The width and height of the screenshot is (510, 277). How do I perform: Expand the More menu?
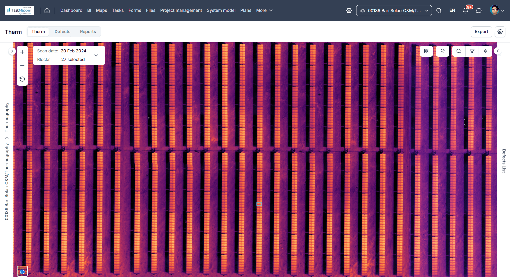(x=264, y=10)
